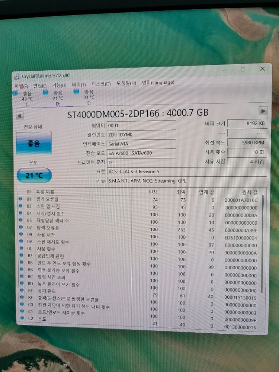This screenshot has width=279, height=372.
Task: Go to next disk with right arrow
Action: click(263, 111)
